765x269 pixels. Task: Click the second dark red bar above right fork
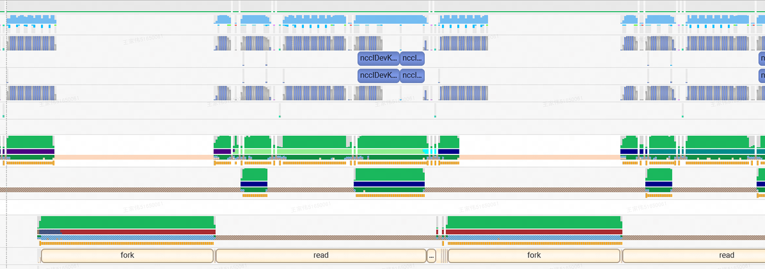pos(533,232)
